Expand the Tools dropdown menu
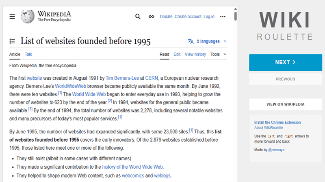 tap(218, 54)
